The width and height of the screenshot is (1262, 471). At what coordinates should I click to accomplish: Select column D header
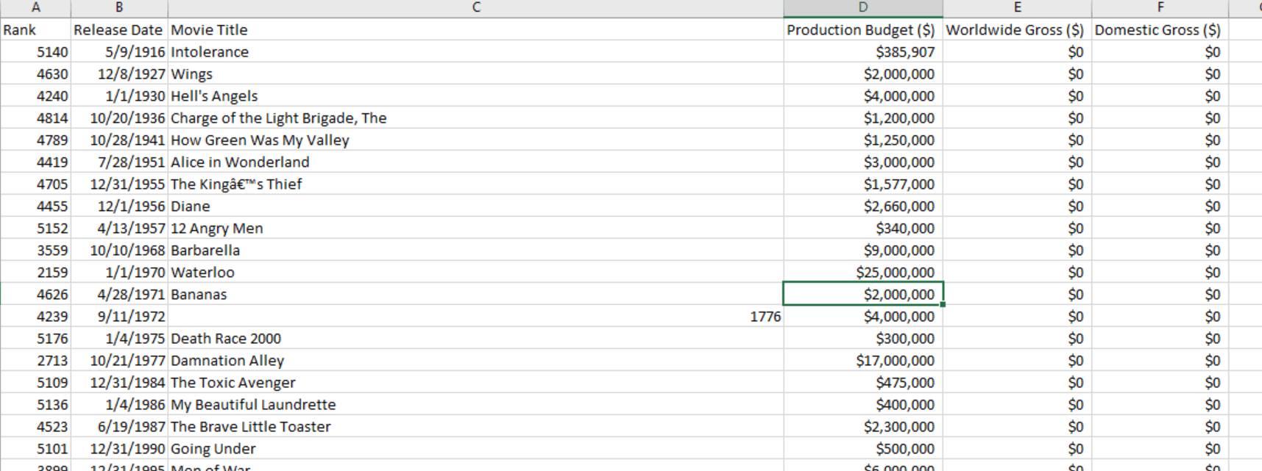click(863, 8)
